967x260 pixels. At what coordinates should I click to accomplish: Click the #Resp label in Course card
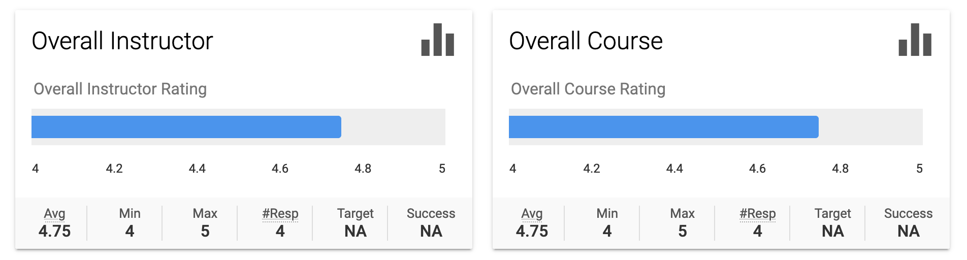[x=757, y=214]
